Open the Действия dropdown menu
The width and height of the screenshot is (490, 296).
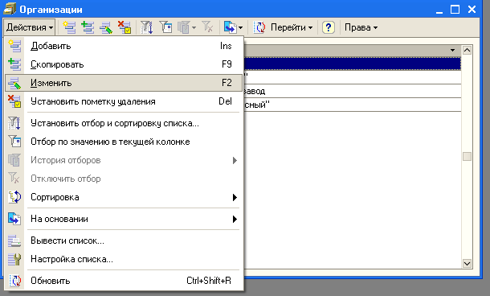(x=30, y=27)
